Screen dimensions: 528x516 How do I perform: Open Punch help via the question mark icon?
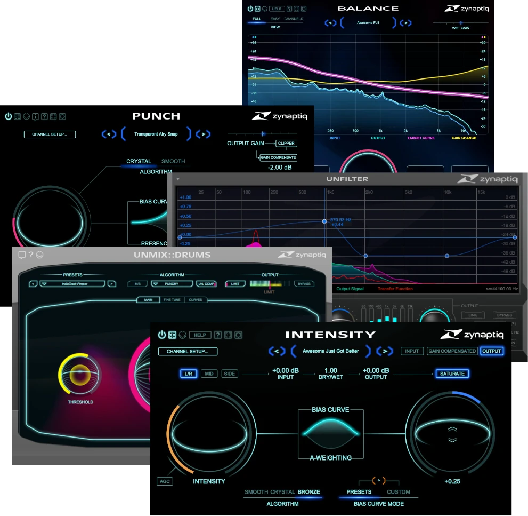[44, 116]
